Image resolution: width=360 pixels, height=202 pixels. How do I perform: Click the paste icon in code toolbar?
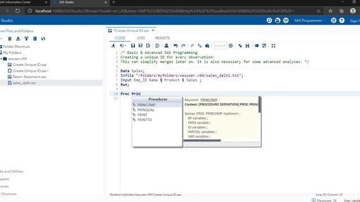tap(208, 45)
